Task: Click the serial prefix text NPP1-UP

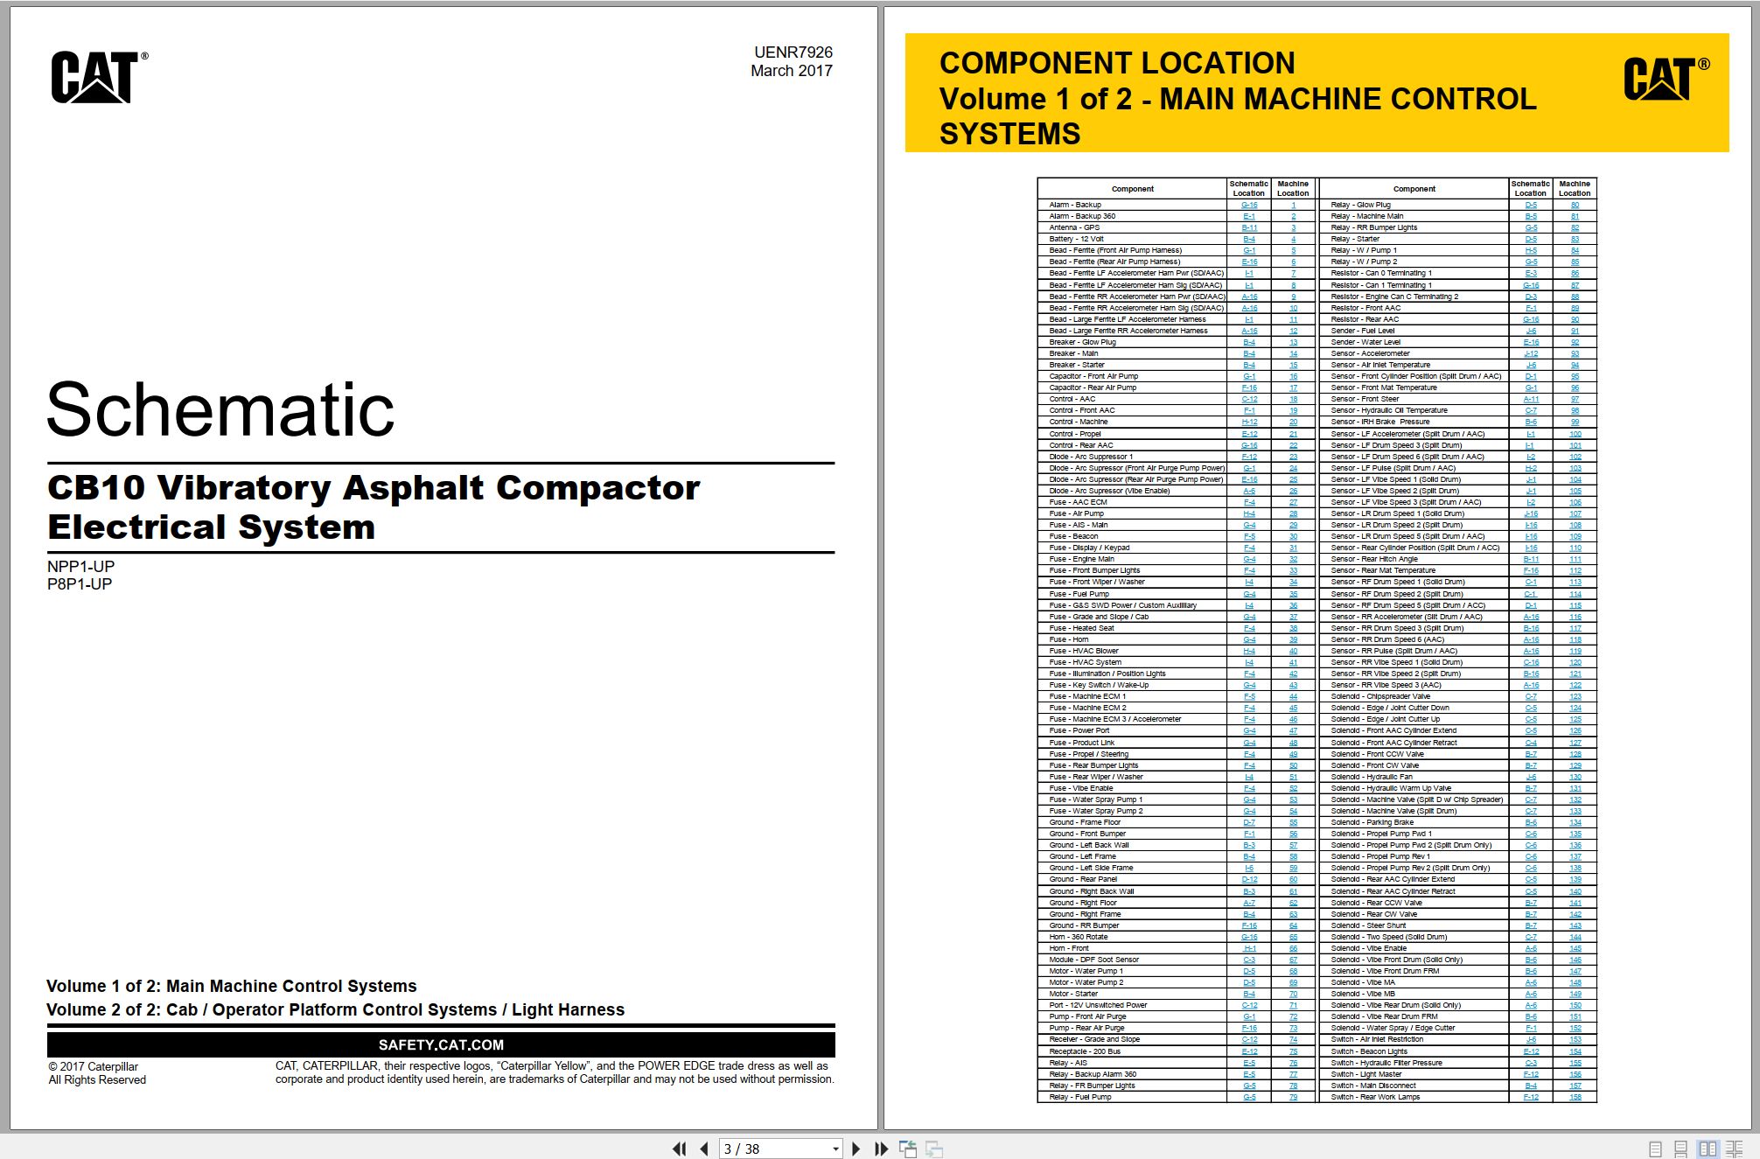Action: 80,566
